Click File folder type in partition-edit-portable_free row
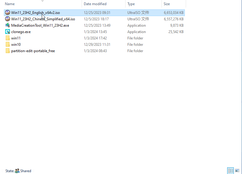Screen dimensions: 242x174 pos(135,51)
